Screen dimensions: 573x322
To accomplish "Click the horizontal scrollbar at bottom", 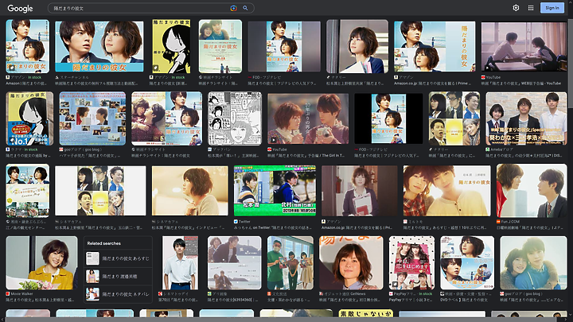I will click(279, 320).
